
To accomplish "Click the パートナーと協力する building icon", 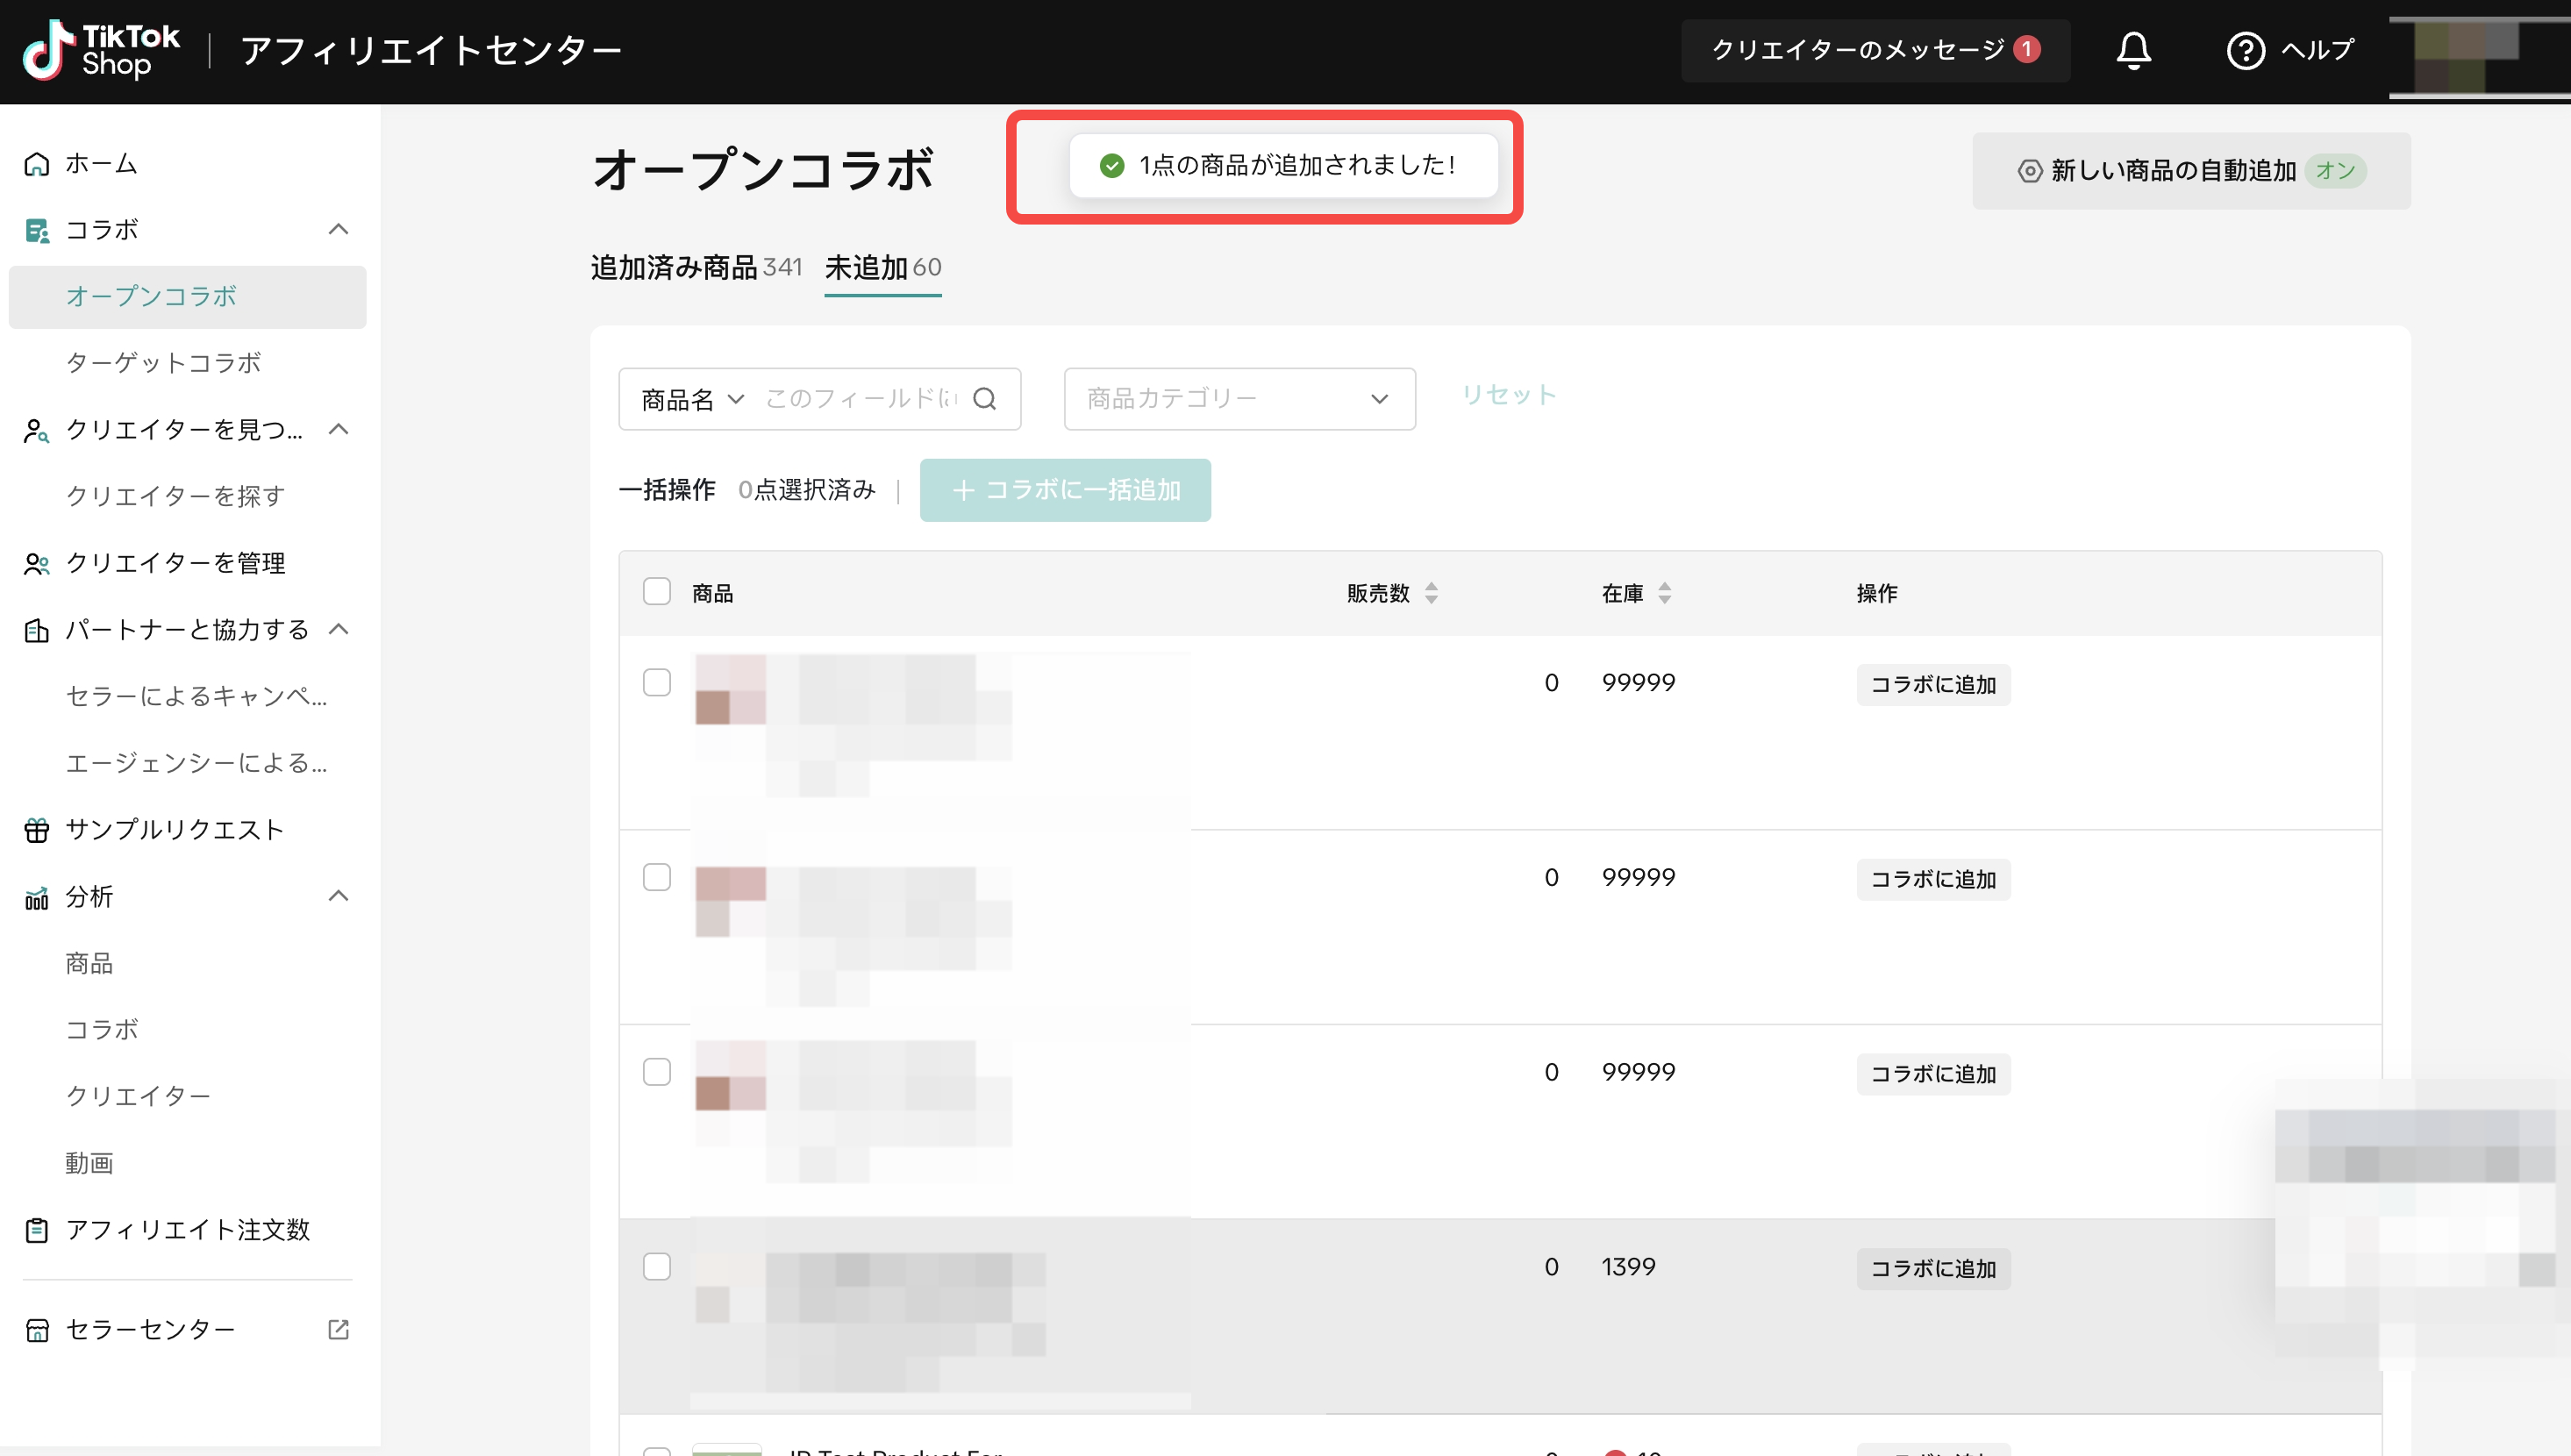I will [x=37, y=630].
